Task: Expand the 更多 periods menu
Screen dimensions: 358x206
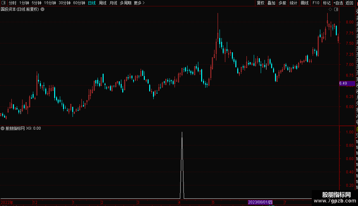Action: (139, 3)
